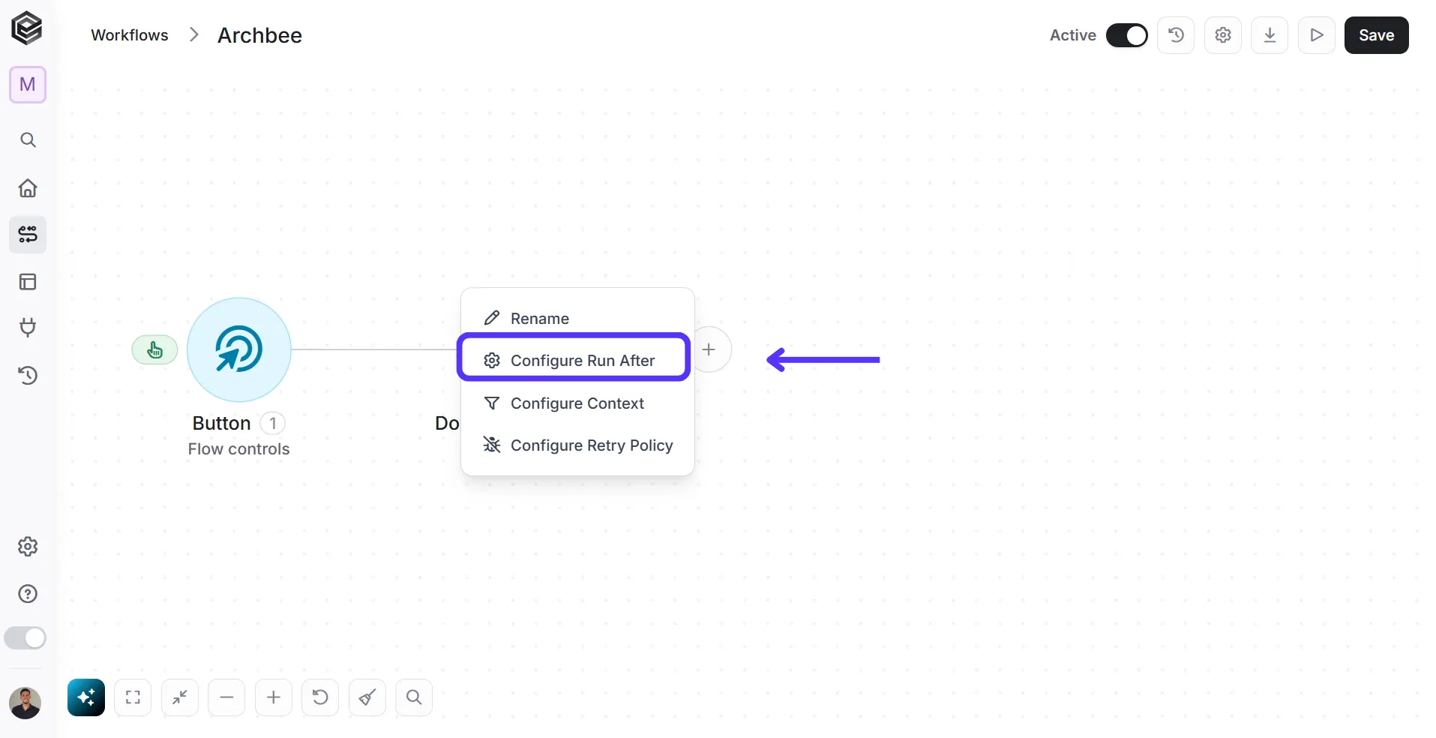Open the help question mark icon
Viewport: 1436px width, 738px height.
[28, 594]
